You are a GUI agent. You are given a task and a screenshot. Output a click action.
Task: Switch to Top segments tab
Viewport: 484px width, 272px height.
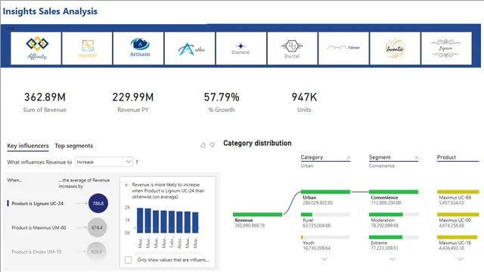(x=74, y=146)
